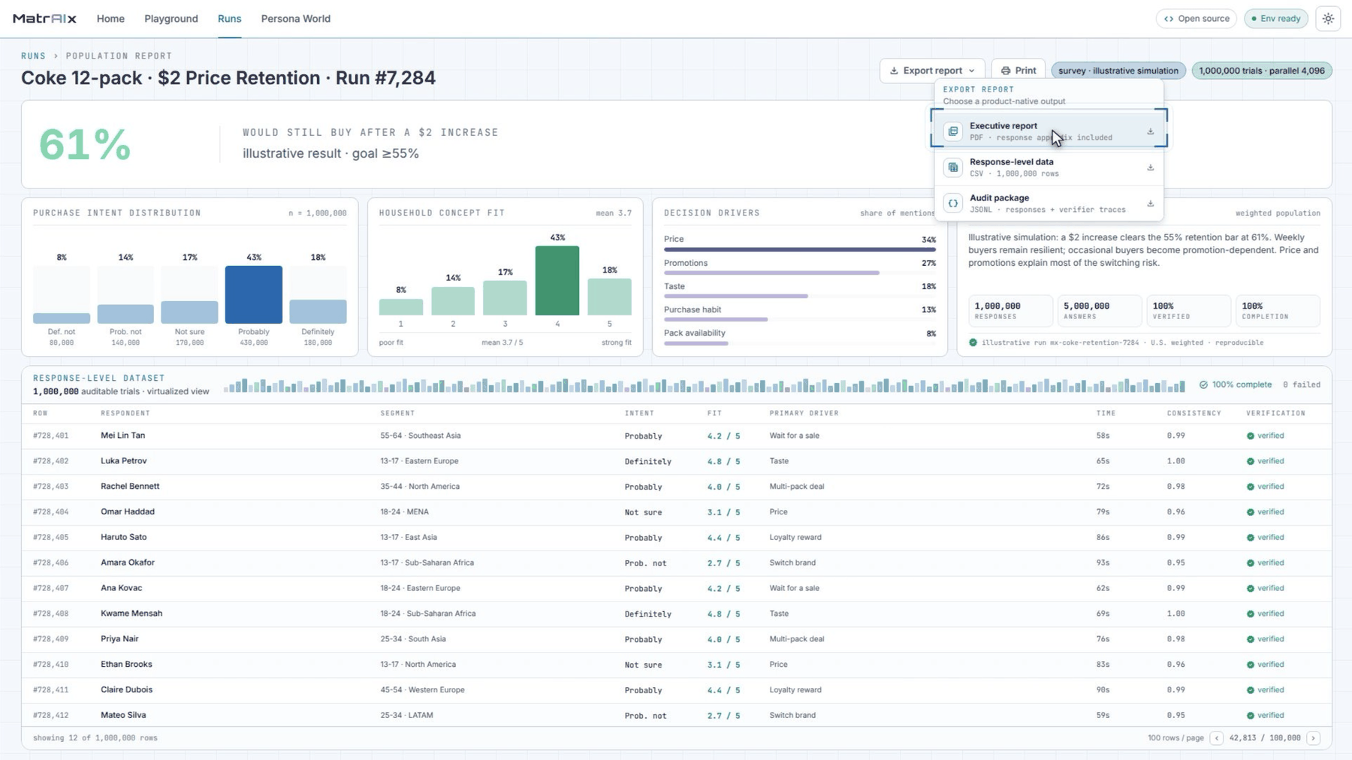The image size is (1352, 760).
Task: Click the green check beside illustrative run note
Action: [973, 342]
